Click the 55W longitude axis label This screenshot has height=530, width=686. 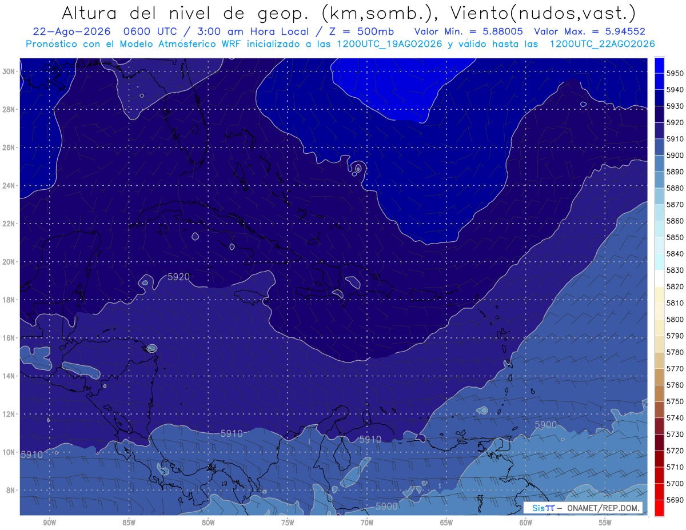click(605, 521)
